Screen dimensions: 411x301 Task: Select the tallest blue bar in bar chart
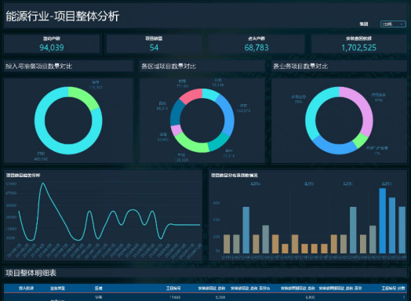pos(383,221)
